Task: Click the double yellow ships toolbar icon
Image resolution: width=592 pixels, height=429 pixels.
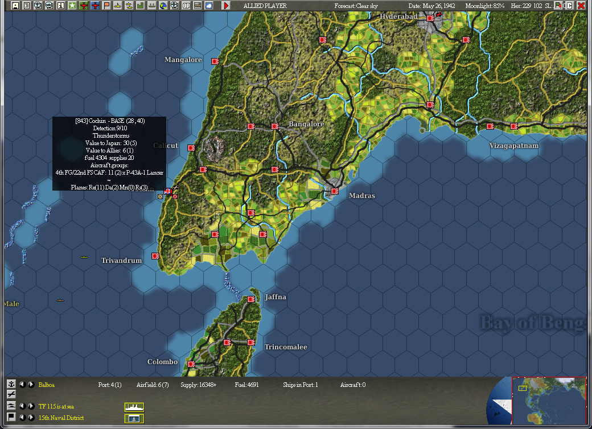Action: point(129,5)
